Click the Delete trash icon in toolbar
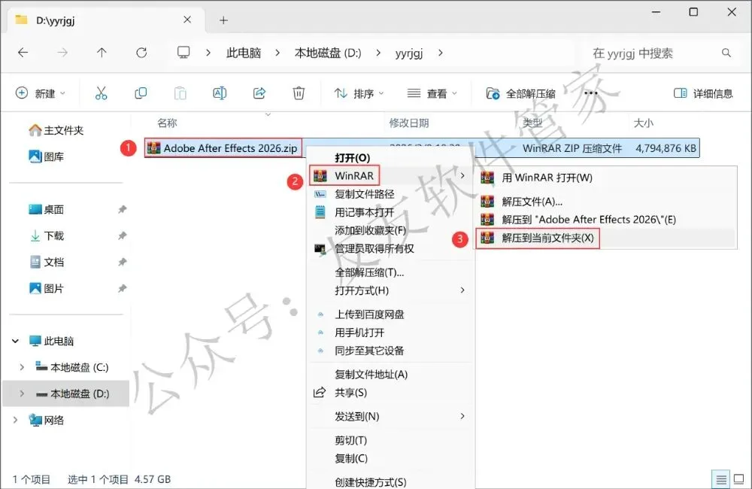The image size is (752, 489). 299,93
